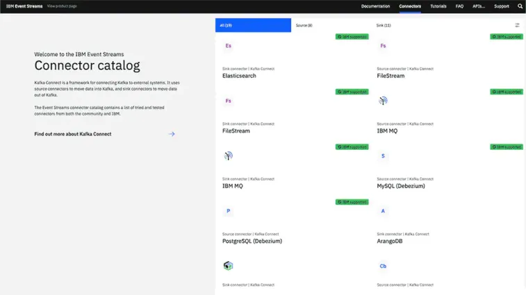Open the Support menu item
Screen dimensions: 526x295
click(x=501, y=6)
